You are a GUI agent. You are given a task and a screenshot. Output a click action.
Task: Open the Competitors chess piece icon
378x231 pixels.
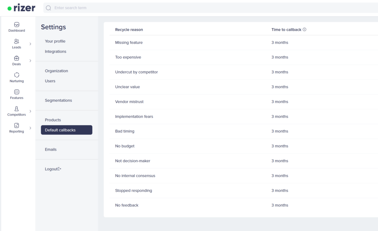click(x=17, y=109)
